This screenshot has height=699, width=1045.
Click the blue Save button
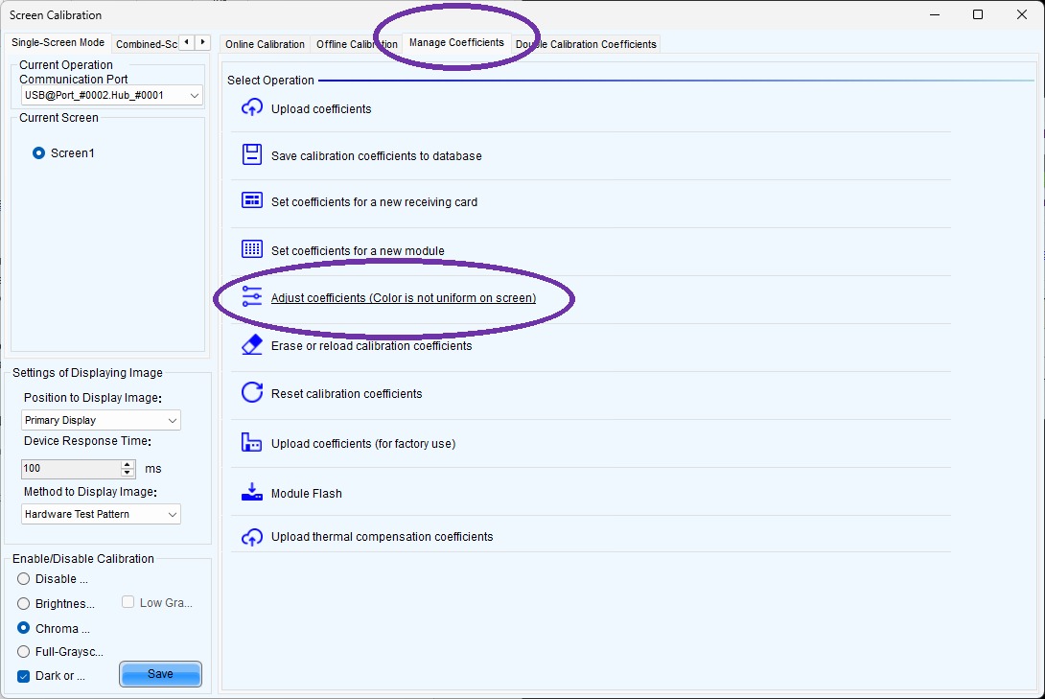tap(161, 674)
